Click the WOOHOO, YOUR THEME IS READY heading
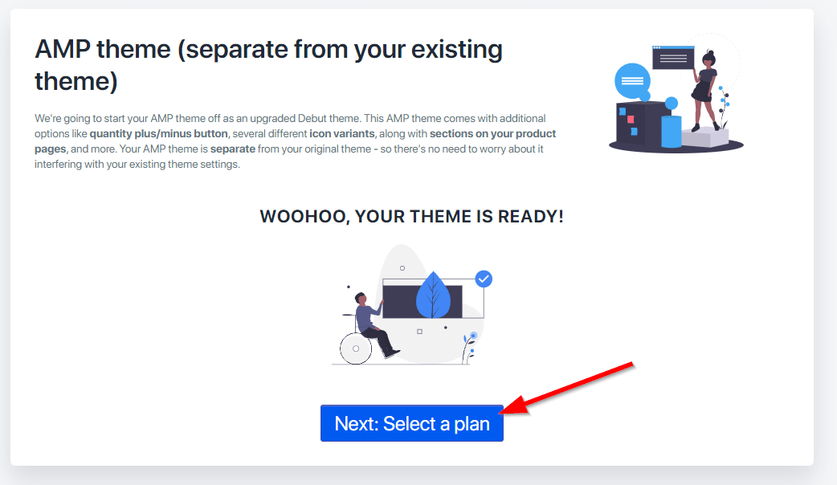The width and height of the screenshot is (837, 485). 411,217
